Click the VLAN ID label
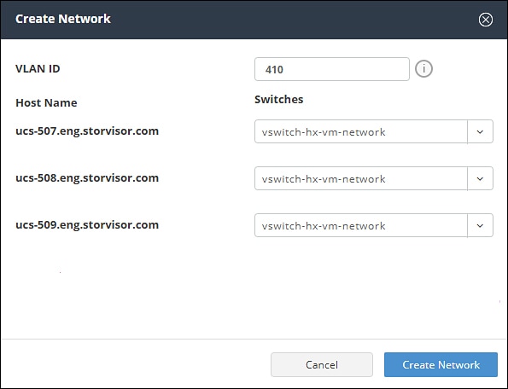The image size is (508, 389). (38, 68)
